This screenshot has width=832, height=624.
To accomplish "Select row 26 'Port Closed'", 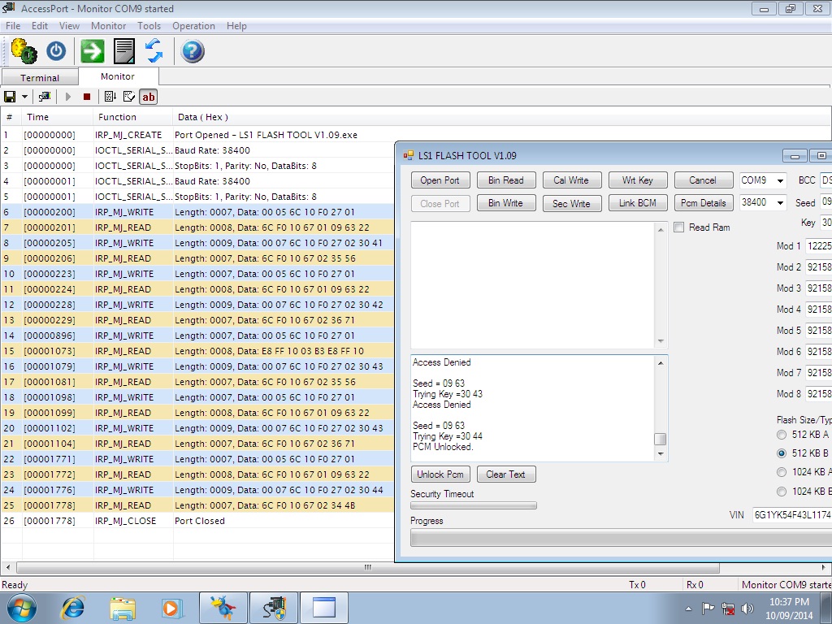I will pos(197,521).
